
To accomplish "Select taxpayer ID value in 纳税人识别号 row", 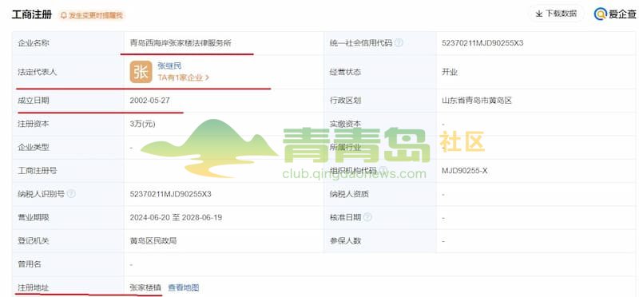I will (x=170, y=194).
